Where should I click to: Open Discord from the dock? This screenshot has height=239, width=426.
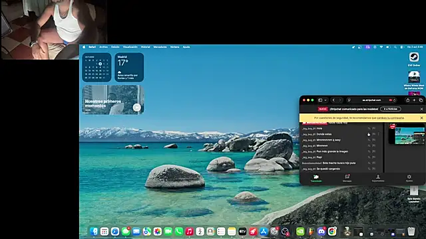tap(321, 232)
